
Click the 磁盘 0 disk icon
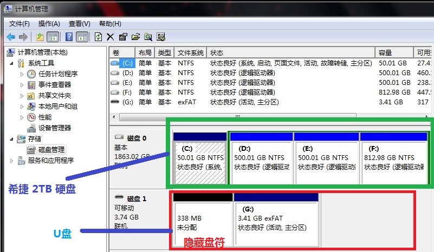(x=119, y=137)
